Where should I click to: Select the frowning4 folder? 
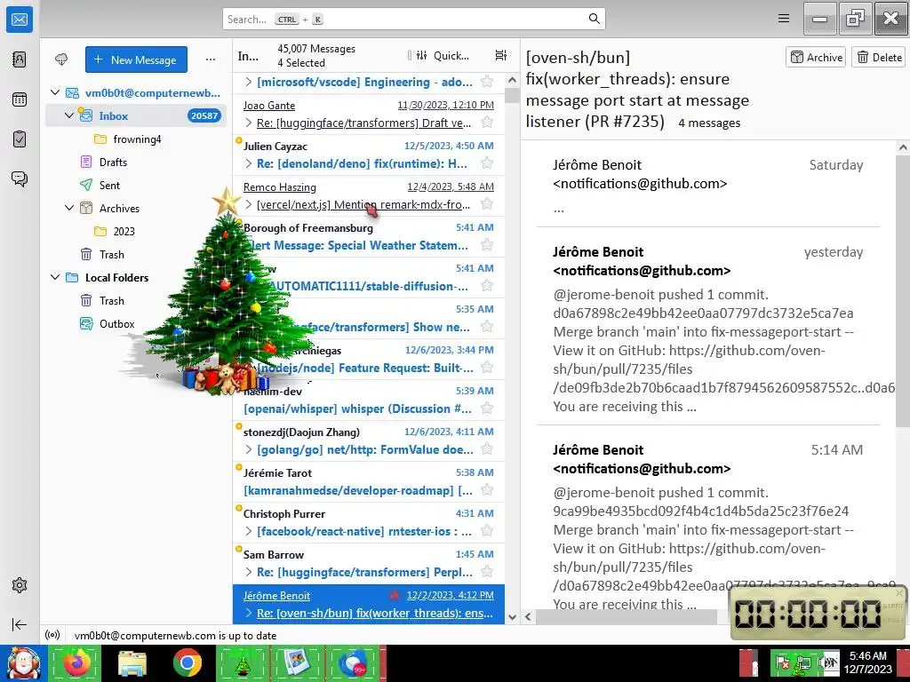coord(136,139)
